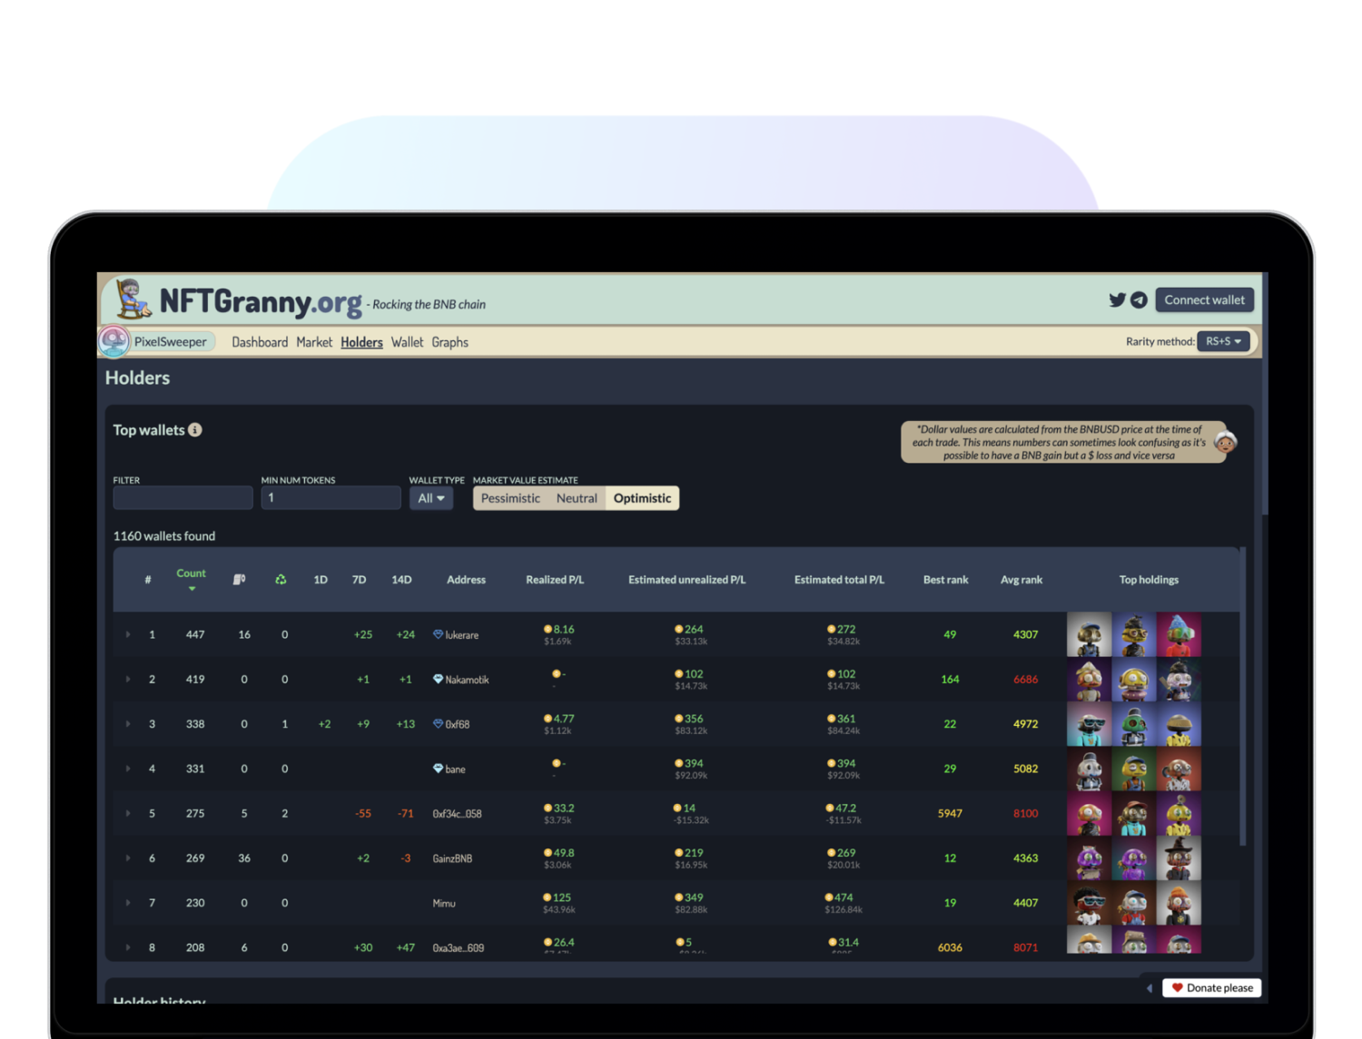Image resolution: width=1362 pixels, height=1039 pixels.
Task: Click the Top wallets info icon
Action: [195, 430]
